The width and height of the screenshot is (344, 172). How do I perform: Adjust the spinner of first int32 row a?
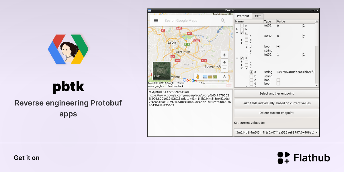coord(304,26)
